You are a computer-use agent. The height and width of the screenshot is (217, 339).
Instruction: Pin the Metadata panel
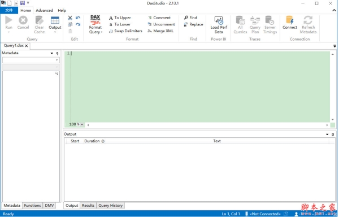point(57,53)
